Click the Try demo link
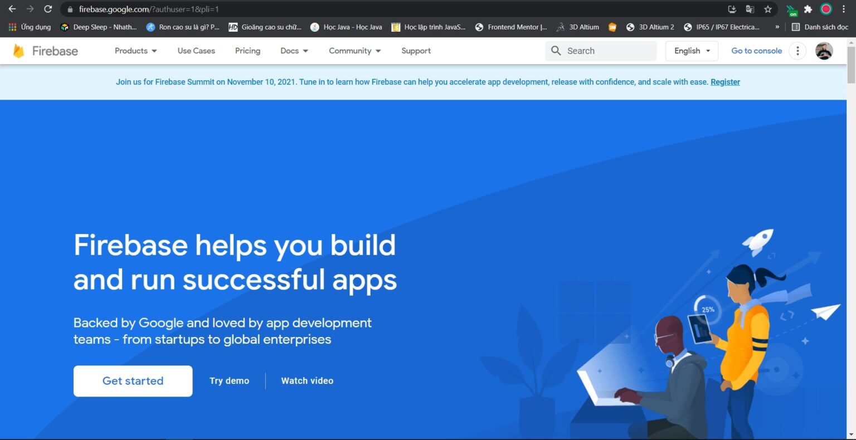The width and height of the screenshot is (856, 440). 229,381
